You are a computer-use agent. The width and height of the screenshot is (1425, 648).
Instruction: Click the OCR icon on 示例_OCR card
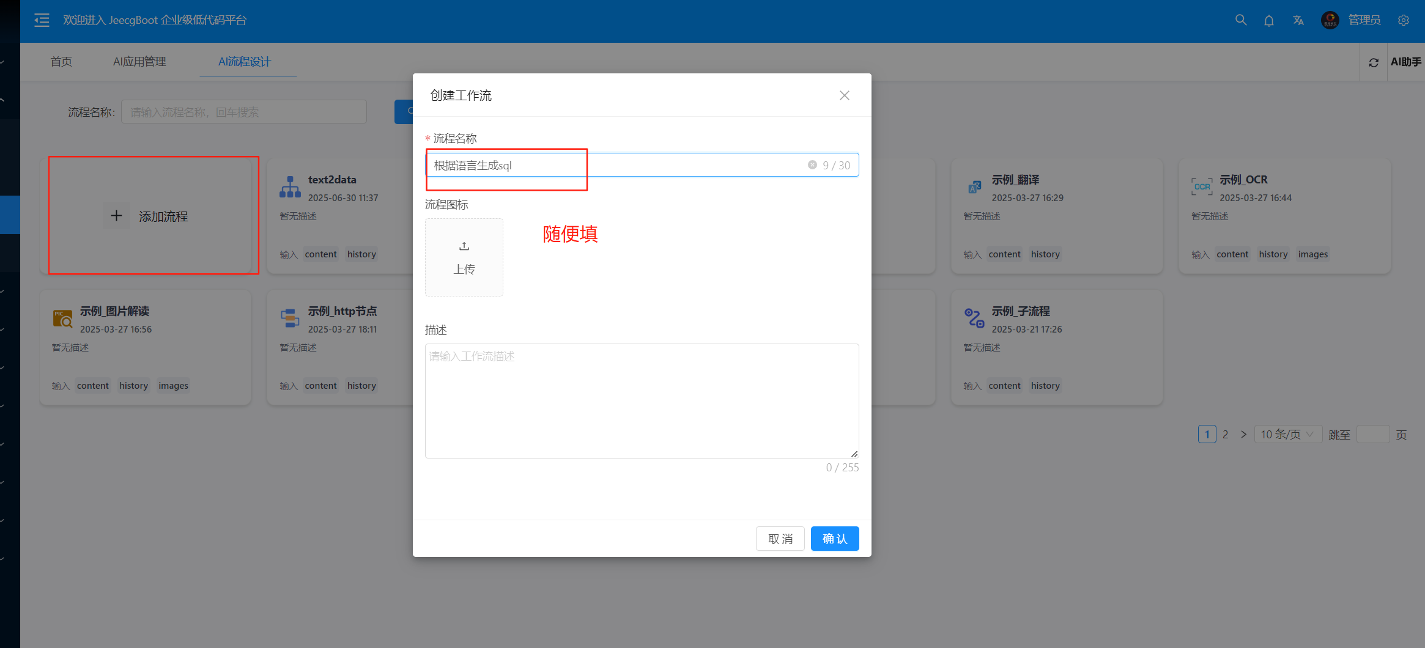pyautogui.click(x=1201, y=186)
